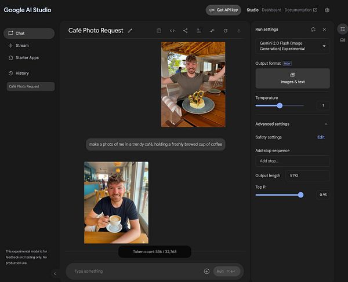Viewport: 348px width, 282px height.
Task: Click the system instructions clipboard icon
Action: (159, 31)
